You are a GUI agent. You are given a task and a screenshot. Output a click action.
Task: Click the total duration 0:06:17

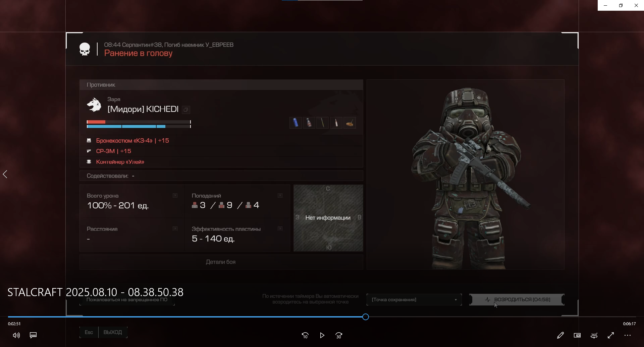pos(629,324)
